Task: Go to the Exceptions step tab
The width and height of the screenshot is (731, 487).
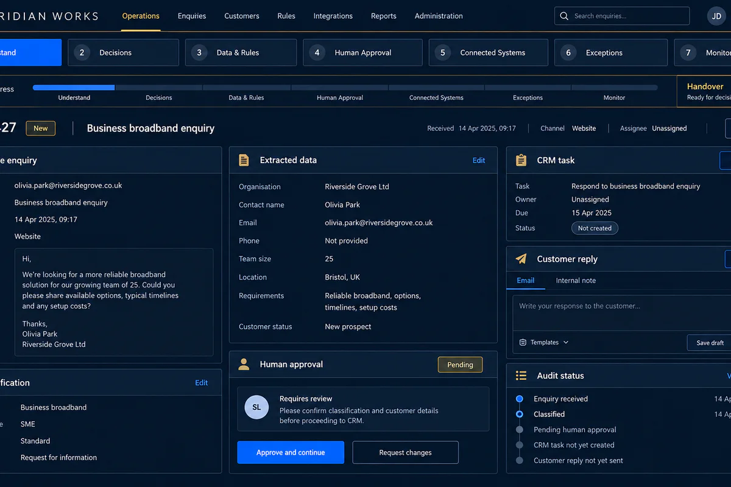Action: (x=611, y=52)
